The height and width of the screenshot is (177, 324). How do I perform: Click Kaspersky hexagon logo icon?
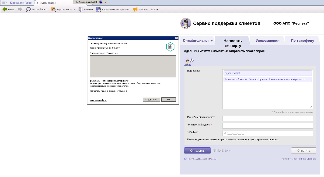point(170,47)
